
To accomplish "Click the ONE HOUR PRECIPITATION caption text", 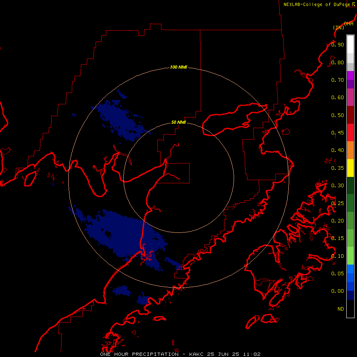I will [x=139, y=354].
